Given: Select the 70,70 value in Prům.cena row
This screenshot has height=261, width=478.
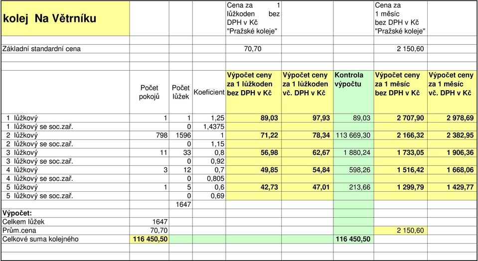Looking at the screenshot, I should point(150,230).
